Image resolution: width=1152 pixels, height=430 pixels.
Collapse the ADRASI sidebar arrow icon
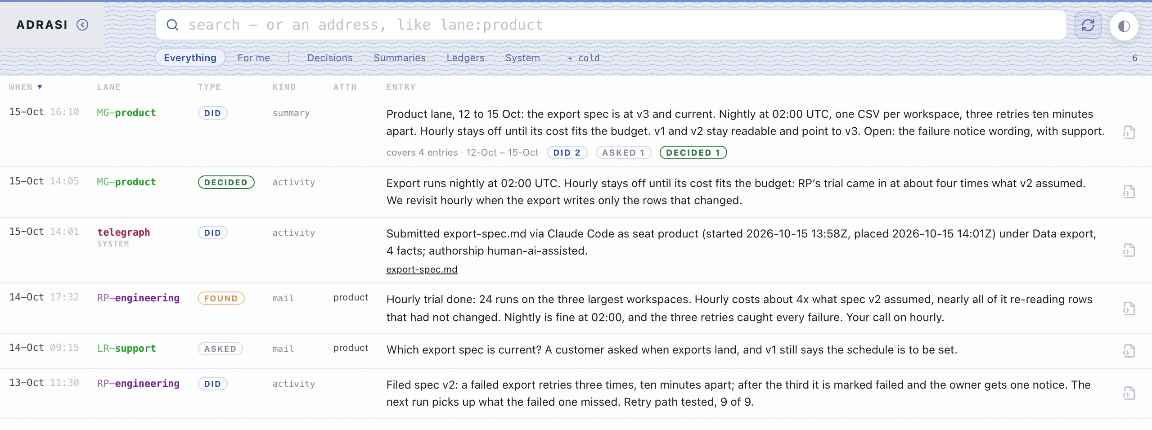(82, 25)
